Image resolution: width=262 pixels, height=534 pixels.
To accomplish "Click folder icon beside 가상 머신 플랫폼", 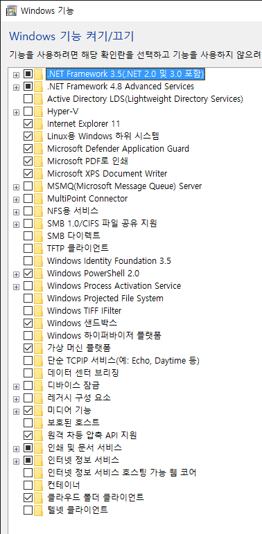I will [39, 348].
